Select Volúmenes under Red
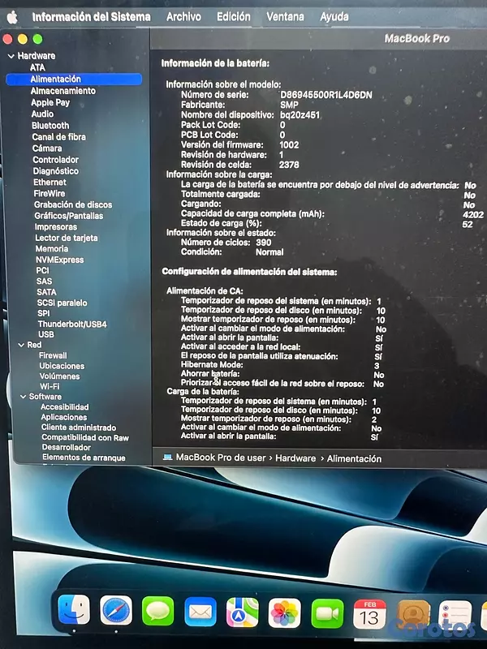 [59, 376]
